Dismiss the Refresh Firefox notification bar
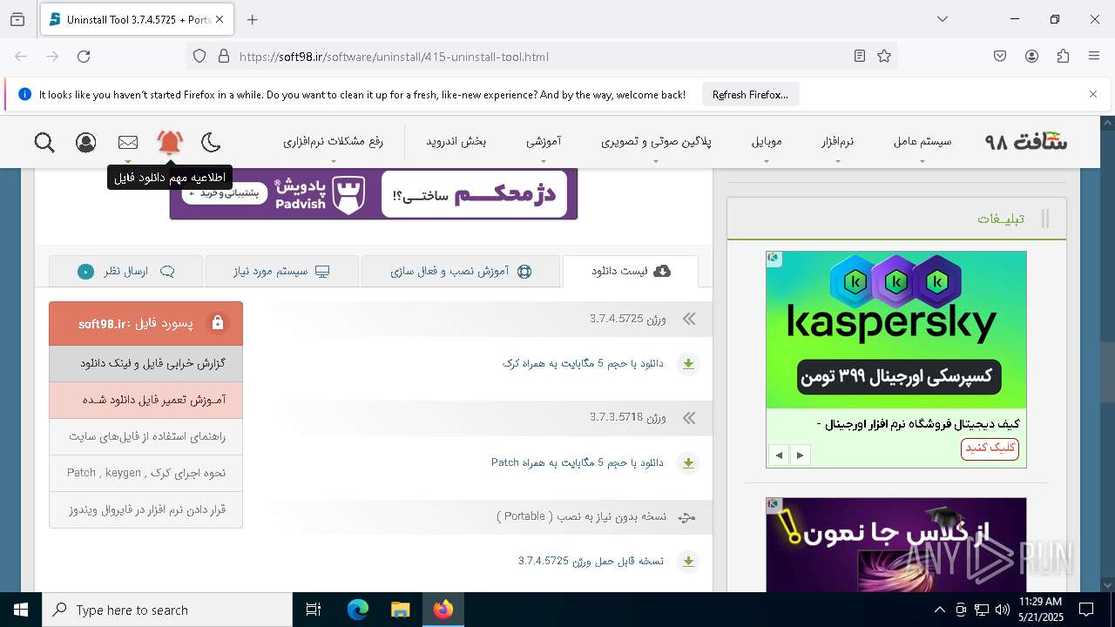The width and height of the screenshot is (1115, 627). pyautogui.click(x=1093, y=94)
